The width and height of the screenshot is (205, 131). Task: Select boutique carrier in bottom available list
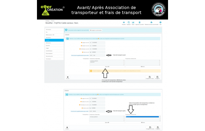tap(94, 117)
